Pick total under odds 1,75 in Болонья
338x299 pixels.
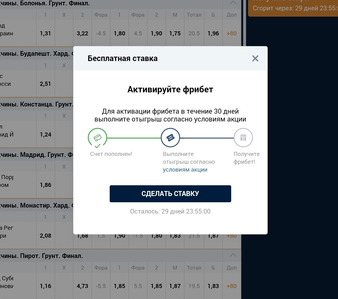(x=175, y=34)
